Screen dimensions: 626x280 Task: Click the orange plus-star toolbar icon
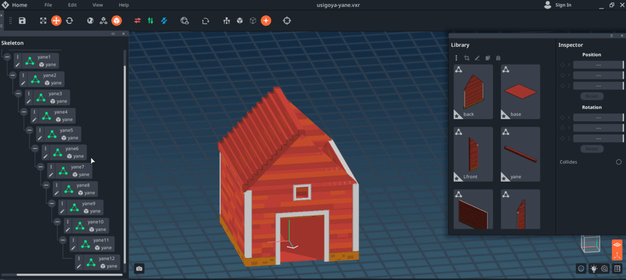tap(266, 21)
